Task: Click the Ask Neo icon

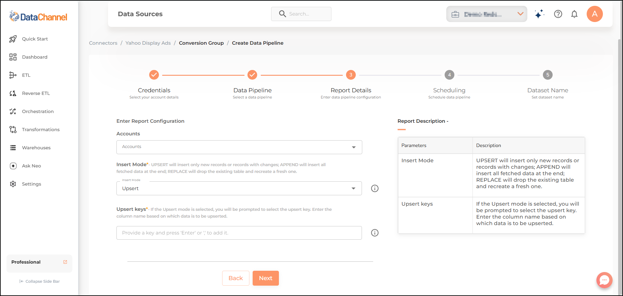Action: (13, 166)
